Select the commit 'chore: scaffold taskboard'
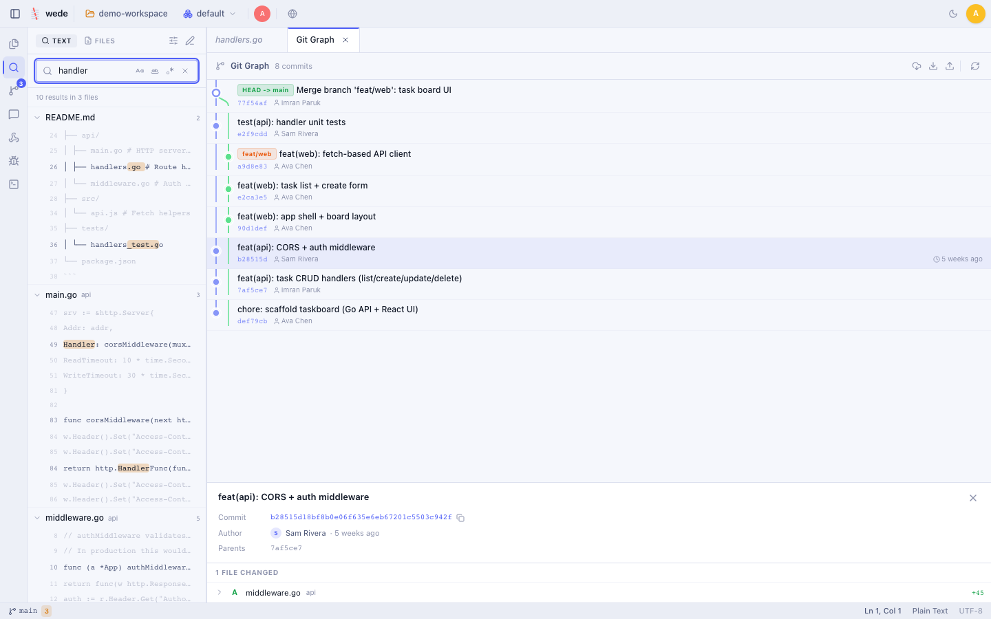 pos(599,315)
